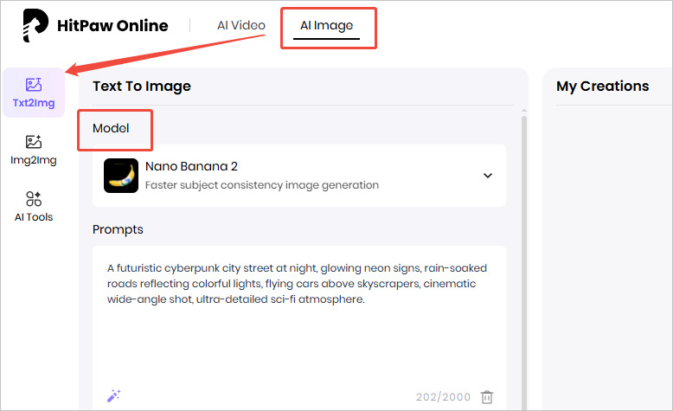Clear the prompt with the trash icon
Screen dimensions: 673x411
point(487,397)
